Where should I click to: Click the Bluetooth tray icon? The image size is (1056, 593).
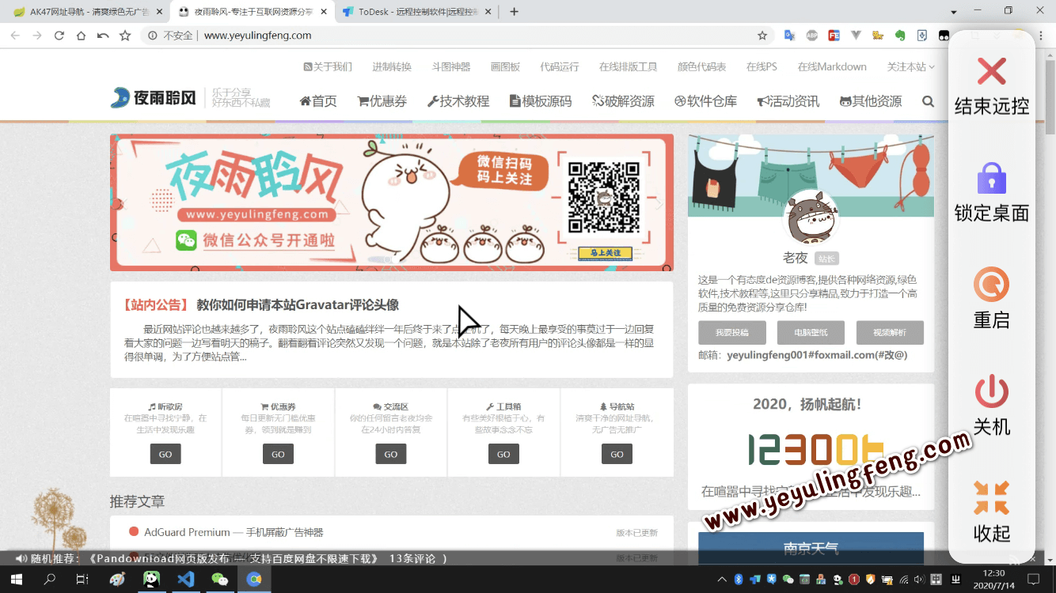[739, 580]
